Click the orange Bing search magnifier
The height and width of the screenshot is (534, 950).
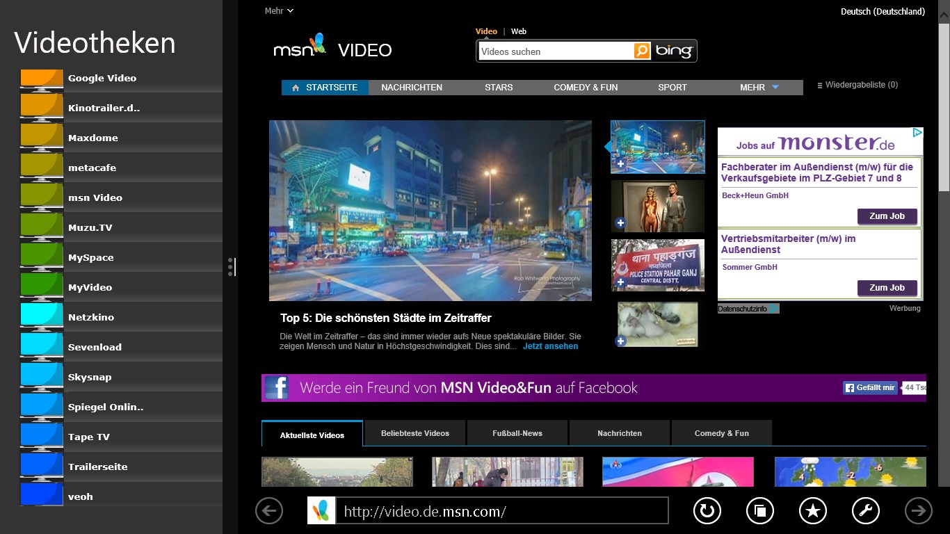642,51
